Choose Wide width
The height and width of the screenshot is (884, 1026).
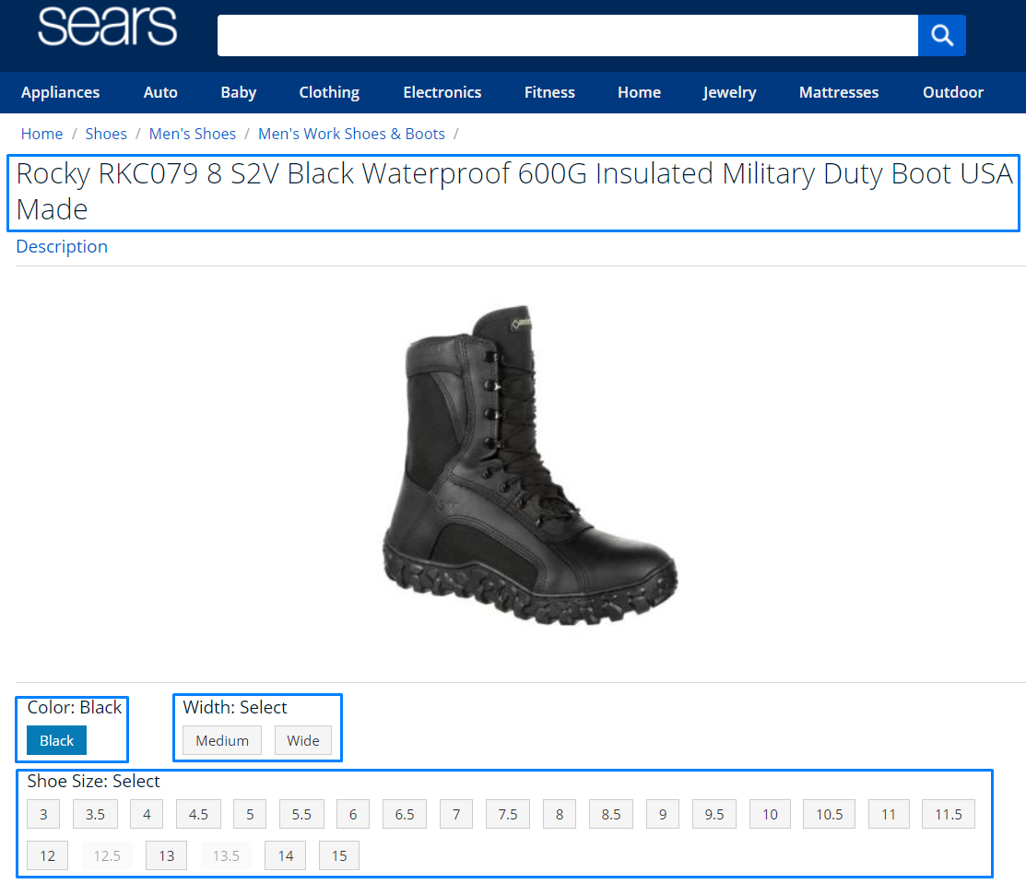tap(303, 741)
